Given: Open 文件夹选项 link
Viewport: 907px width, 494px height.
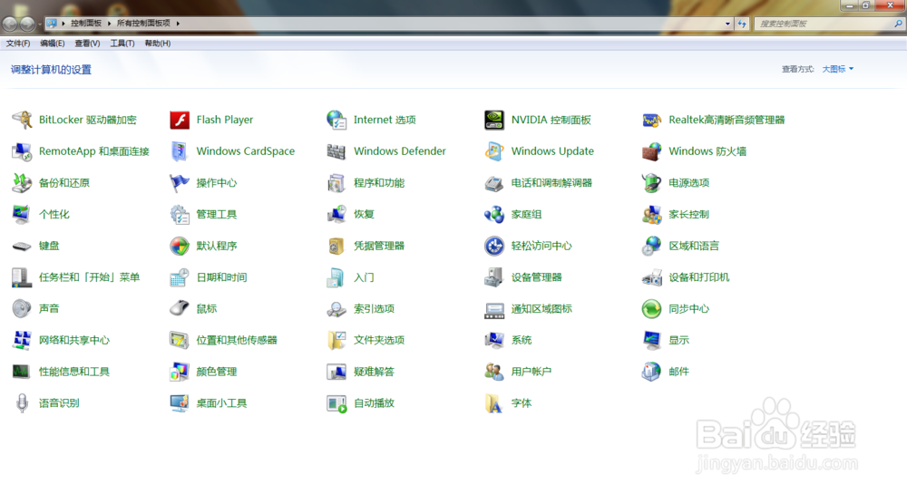Looking at the screenshot, I should (379, 340).
